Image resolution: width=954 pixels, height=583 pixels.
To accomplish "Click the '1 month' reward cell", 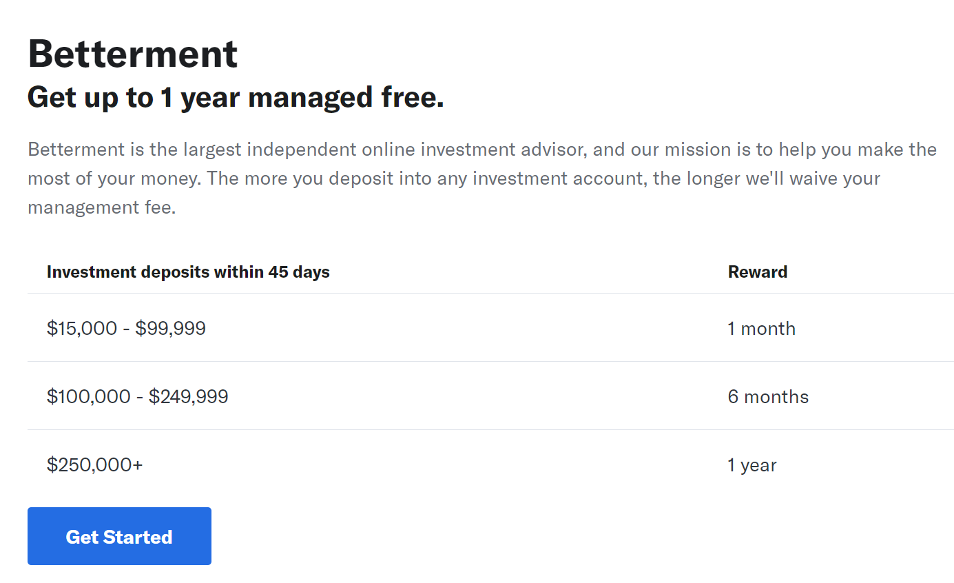I will [761, 329].
